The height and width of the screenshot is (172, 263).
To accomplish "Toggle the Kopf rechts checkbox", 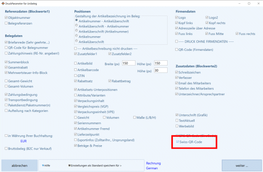I will 207,23.
